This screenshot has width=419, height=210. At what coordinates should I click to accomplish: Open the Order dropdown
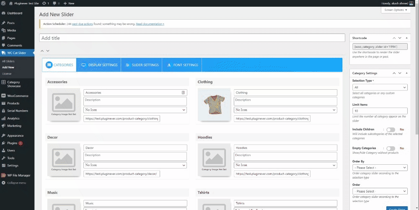pyautogui.click(x=380, y=191)
